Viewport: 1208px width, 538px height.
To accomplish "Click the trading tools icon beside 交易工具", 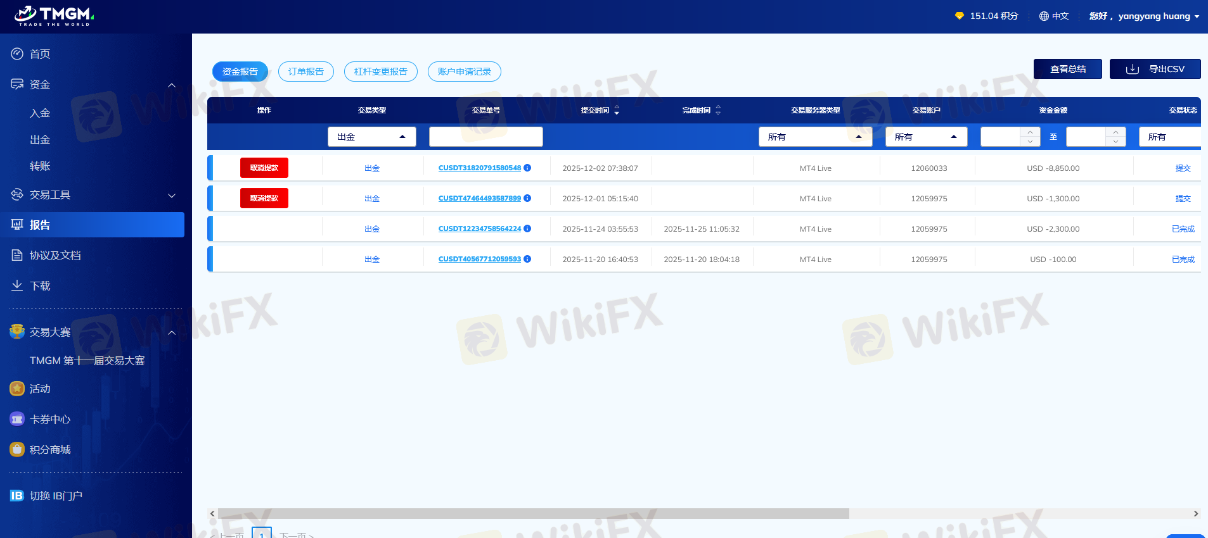I will [x=17, y=194].
